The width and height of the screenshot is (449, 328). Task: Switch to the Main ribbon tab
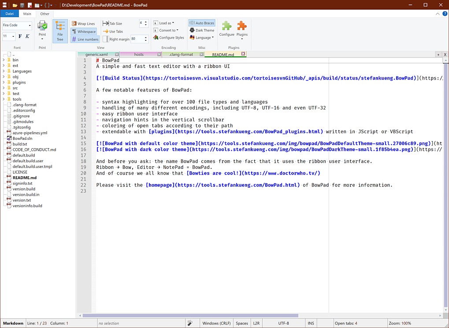(27, 14)
